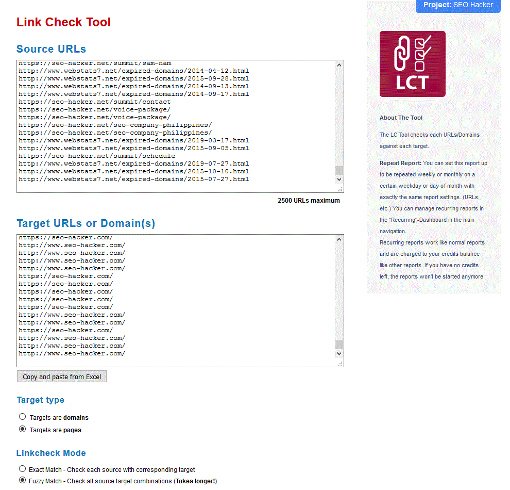
Task: Click the Link Check Tool heading
Action: 63,22
